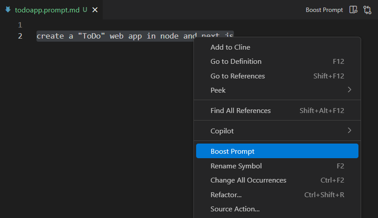Viewport: 378px width, 218px height.
Task: Open Source Action... from context menu
Action: [x=277, y=209]
